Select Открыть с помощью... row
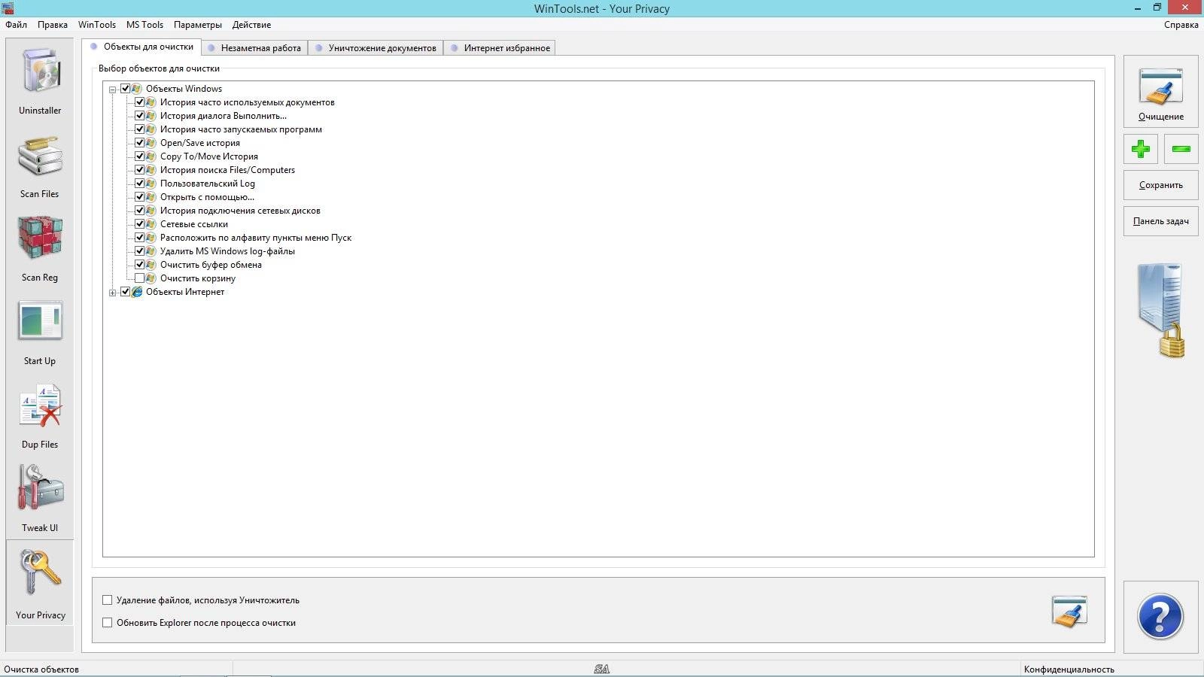The image size is (1204, 677). (x=207, y=197)
